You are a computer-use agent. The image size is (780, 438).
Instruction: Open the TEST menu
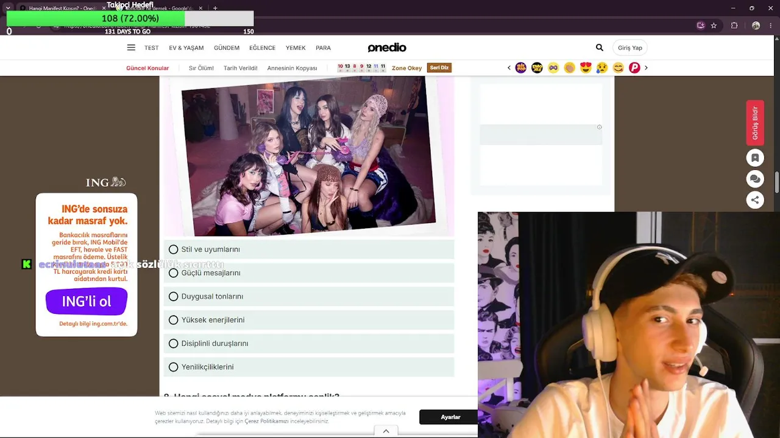(x=151, y=48)
